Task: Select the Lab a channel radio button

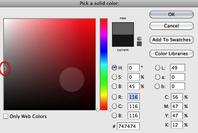Action: coord(158,77)
